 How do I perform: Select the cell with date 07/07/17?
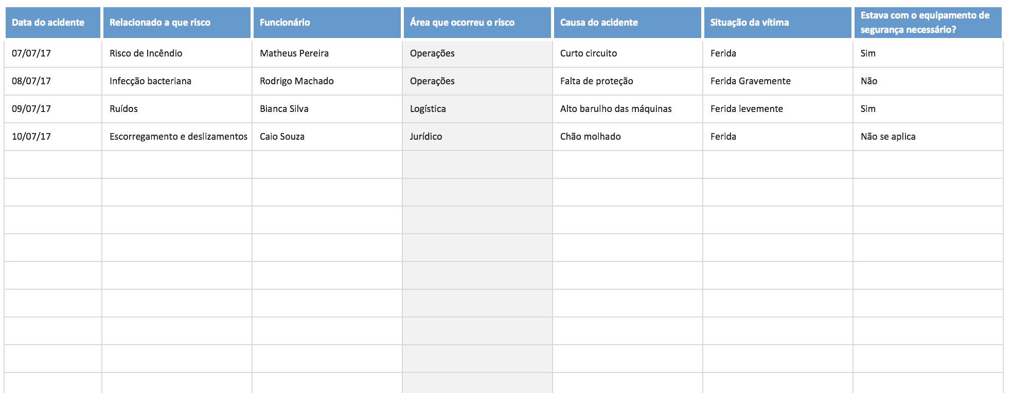(x=52, y=53)
